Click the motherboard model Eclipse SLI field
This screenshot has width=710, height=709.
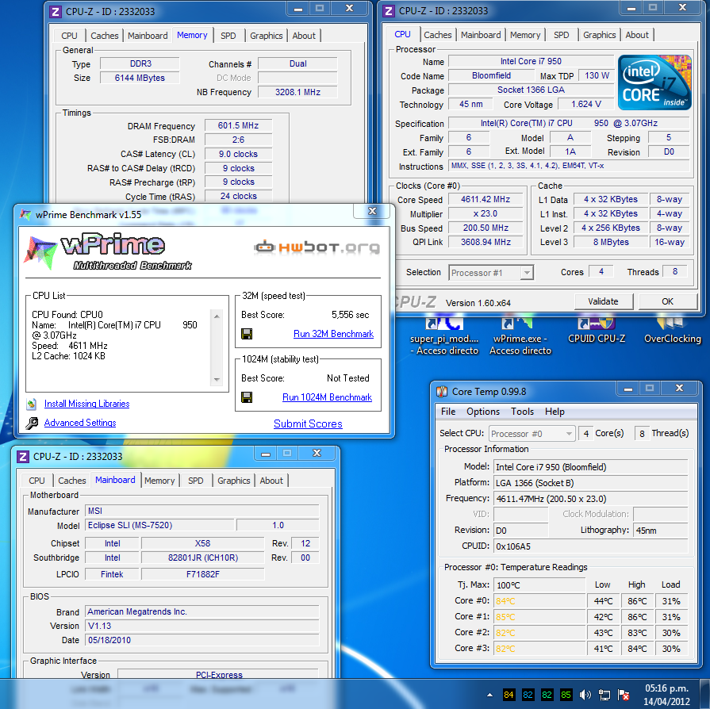(x=159, y=525)
